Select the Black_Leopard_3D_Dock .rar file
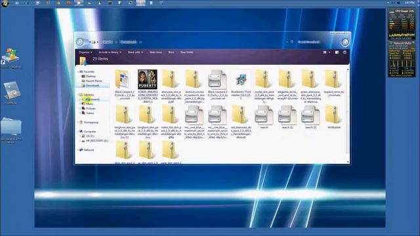 217,79
